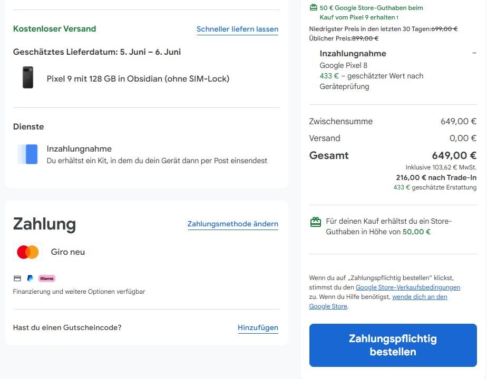Click the "Hast du einen Gutscheincode?" text

pyautogui.click(x=67, y=327)
